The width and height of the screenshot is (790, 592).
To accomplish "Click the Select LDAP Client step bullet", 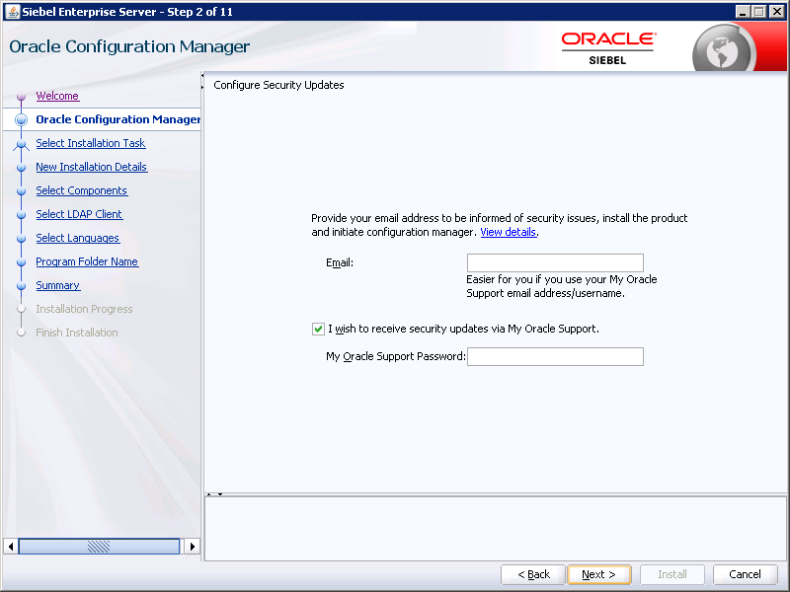I will tap(21, 215).
